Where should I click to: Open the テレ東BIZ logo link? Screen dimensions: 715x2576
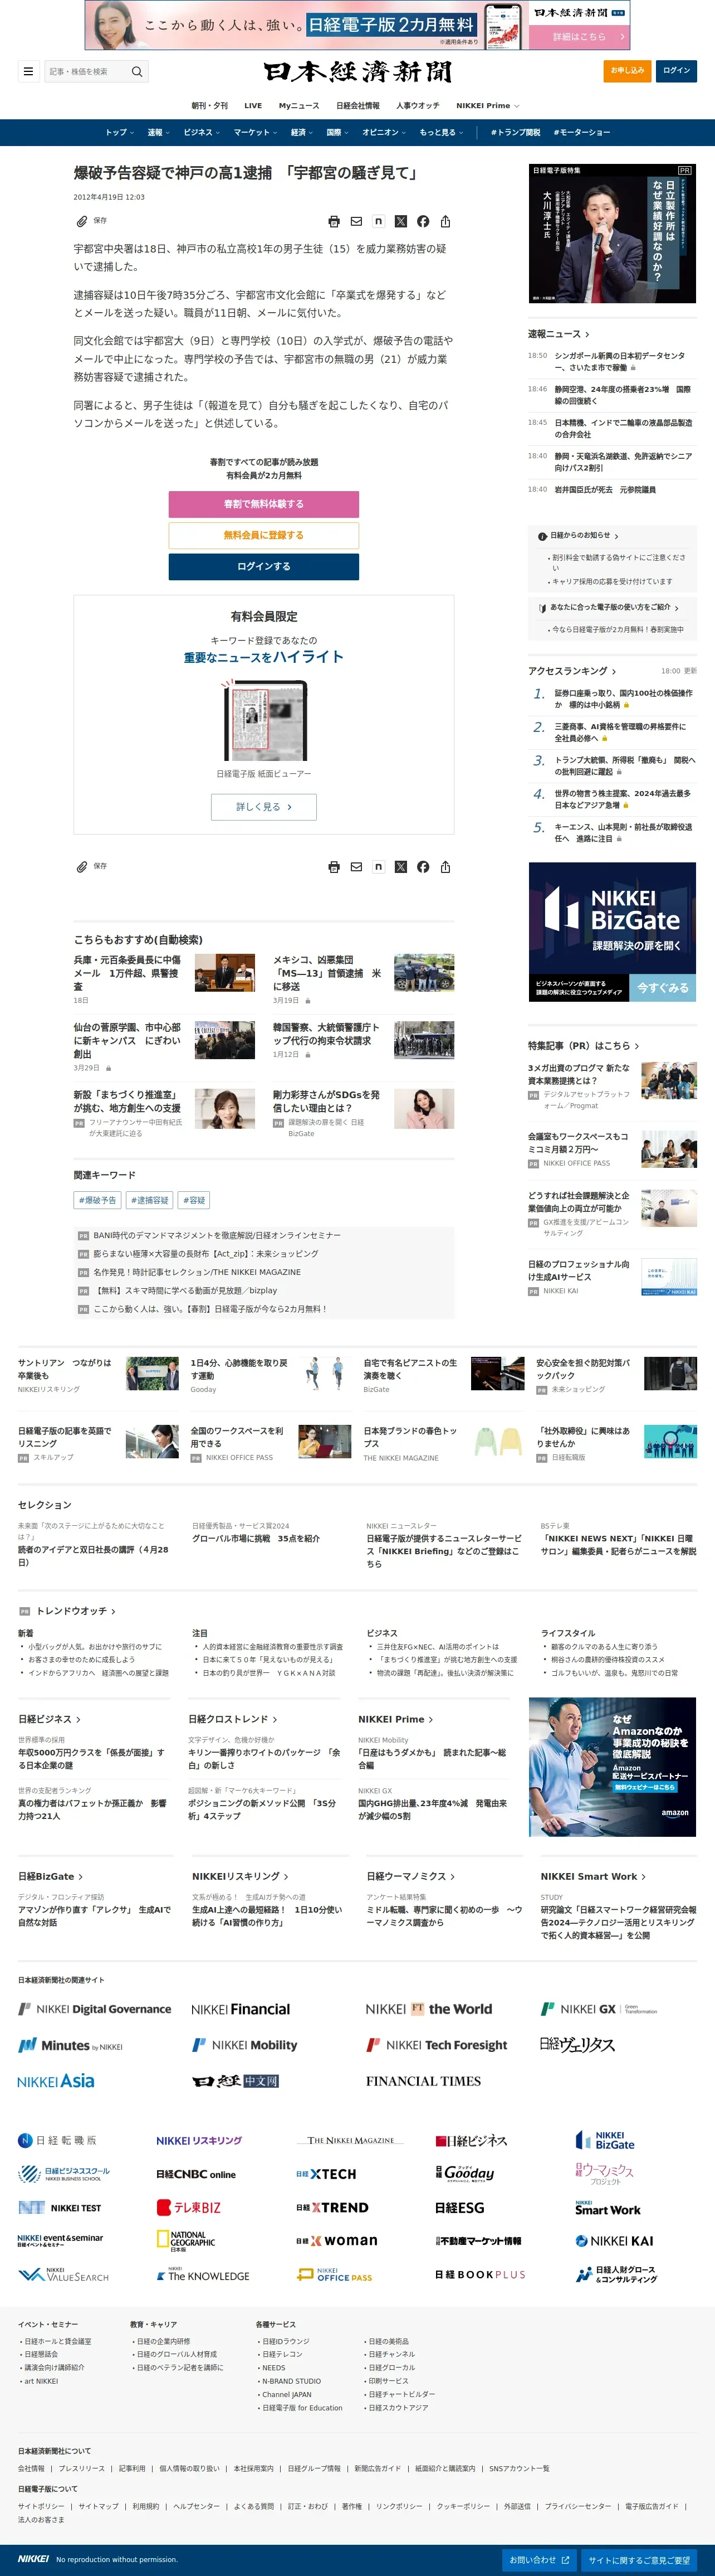tap(189, 2207)
